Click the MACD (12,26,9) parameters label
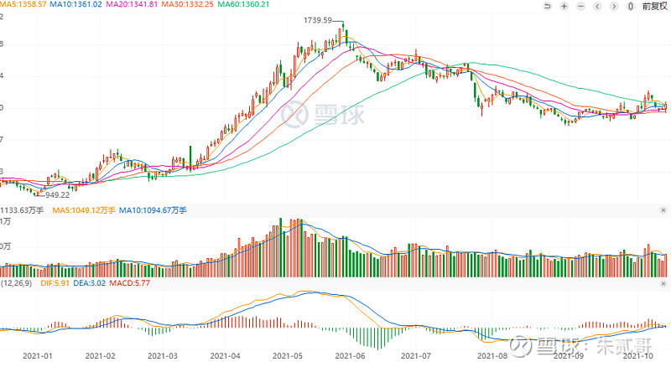The width and height of the screenshot is (671, 367). coord(16,283)
